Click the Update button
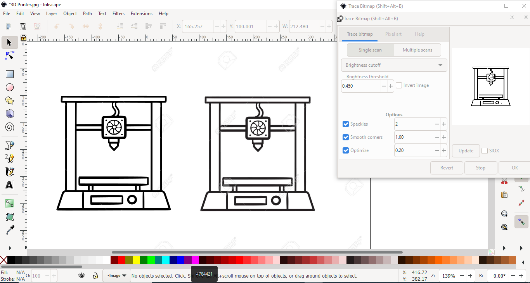This screenshot has height=283, width=530. (x=466, y=150)
